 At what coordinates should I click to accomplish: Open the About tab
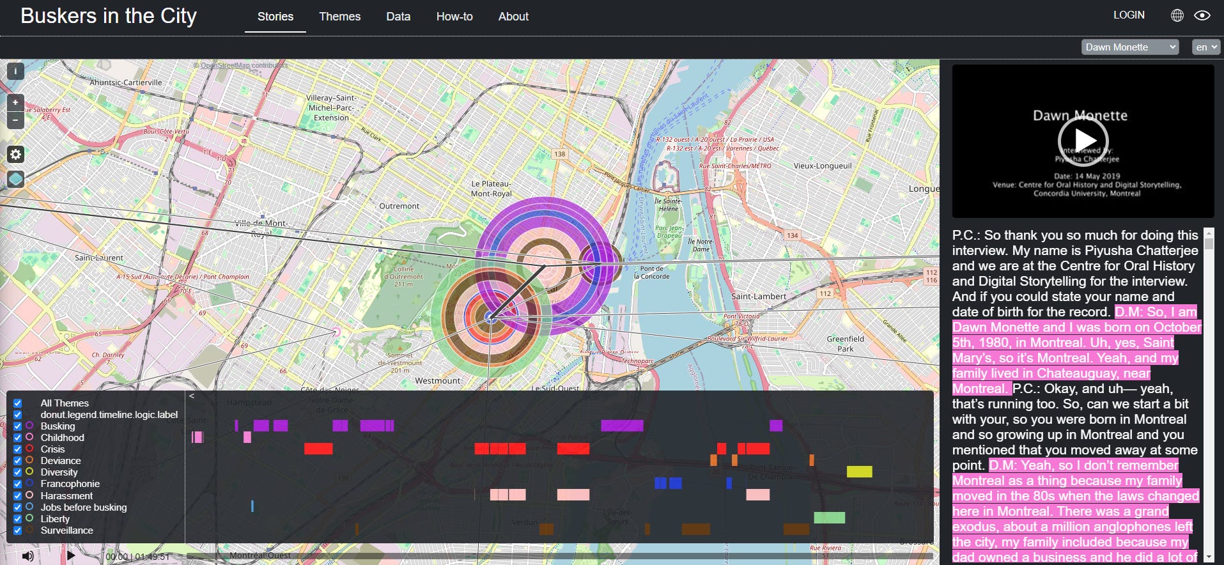pyautogui.click(x=513, y=17)
